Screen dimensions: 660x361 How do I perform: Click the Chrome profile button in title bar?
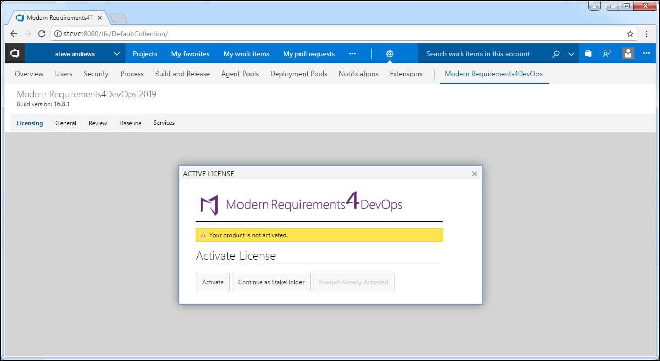(595, 6)
